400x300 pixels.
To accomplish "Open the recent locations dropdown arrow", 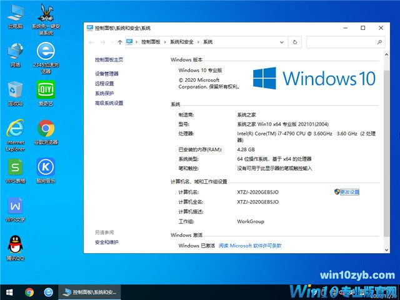I will tap(112, 42).
